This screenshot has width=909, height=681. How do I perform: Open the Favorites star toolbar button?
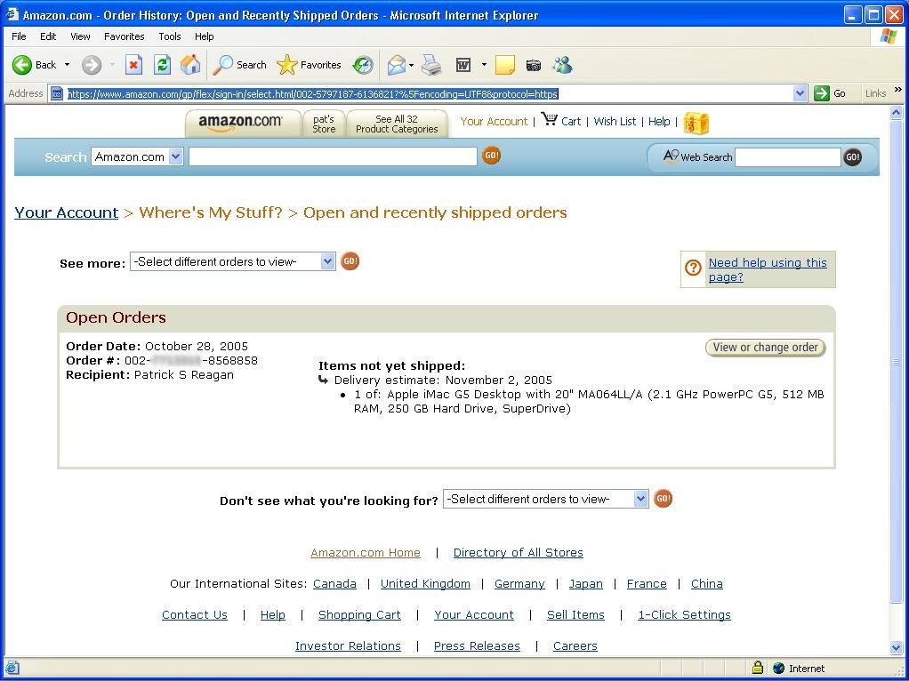coord(309,65)
